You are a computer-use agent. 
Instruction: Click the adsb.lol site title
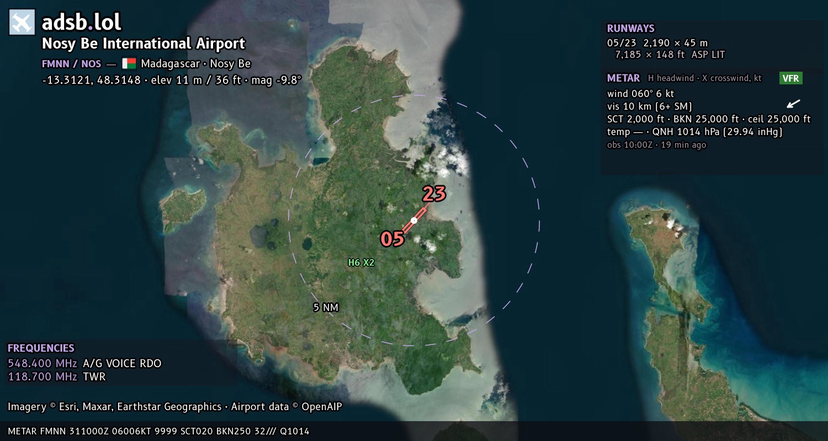(82, 22)
